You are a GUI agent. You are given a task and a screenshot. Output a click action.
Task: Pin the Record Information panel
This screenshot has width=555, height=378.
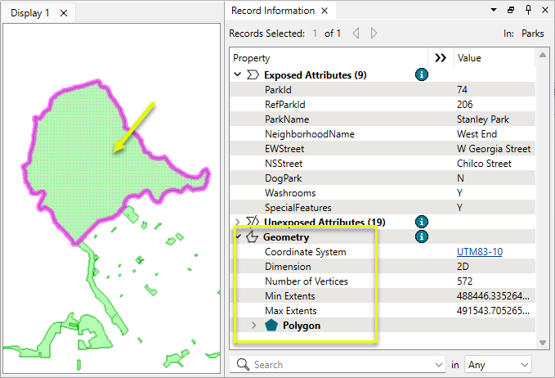tap(528, 11)
